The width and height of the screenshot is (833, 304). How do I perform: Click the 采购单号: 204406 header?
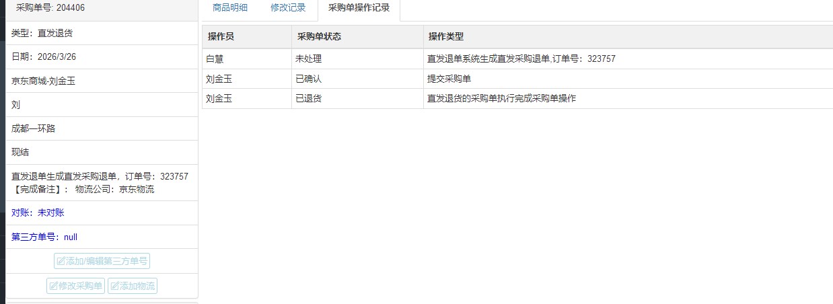[50, 8]
